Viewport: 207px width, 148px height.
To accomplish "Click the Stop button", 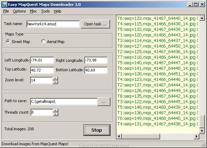I will pos(97,130).
